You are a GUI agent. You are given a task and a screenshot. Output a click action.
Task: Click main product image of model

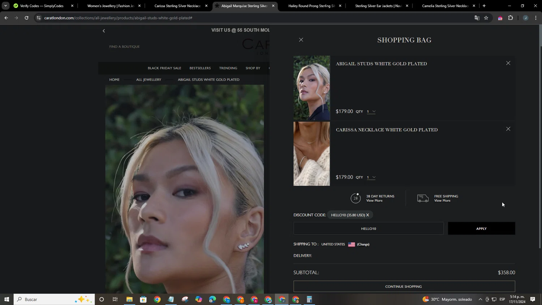pos(184,189)
